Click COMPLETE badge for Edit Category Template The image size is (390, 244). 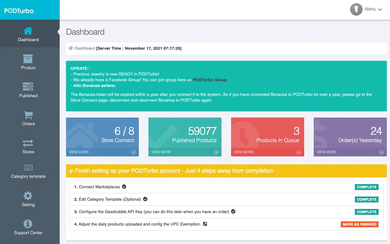click(x=367, y=199)
